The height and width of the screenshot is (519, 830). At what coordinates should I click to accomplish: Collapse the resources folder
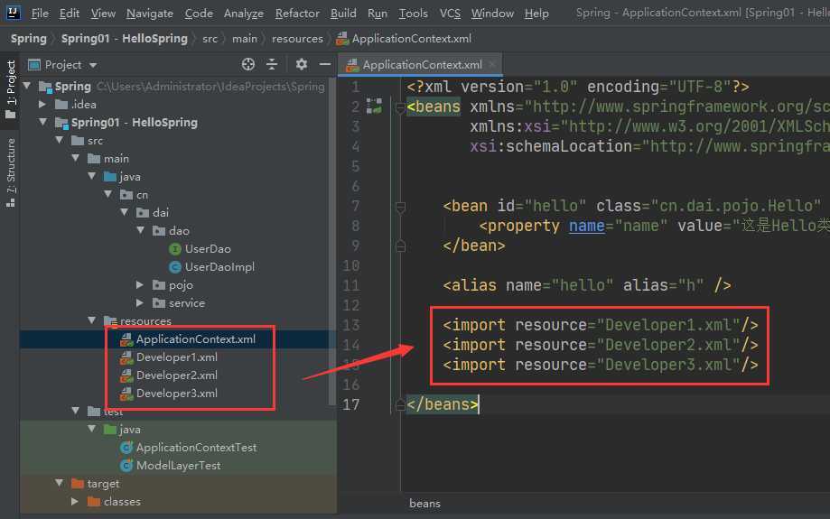point(92,320)
